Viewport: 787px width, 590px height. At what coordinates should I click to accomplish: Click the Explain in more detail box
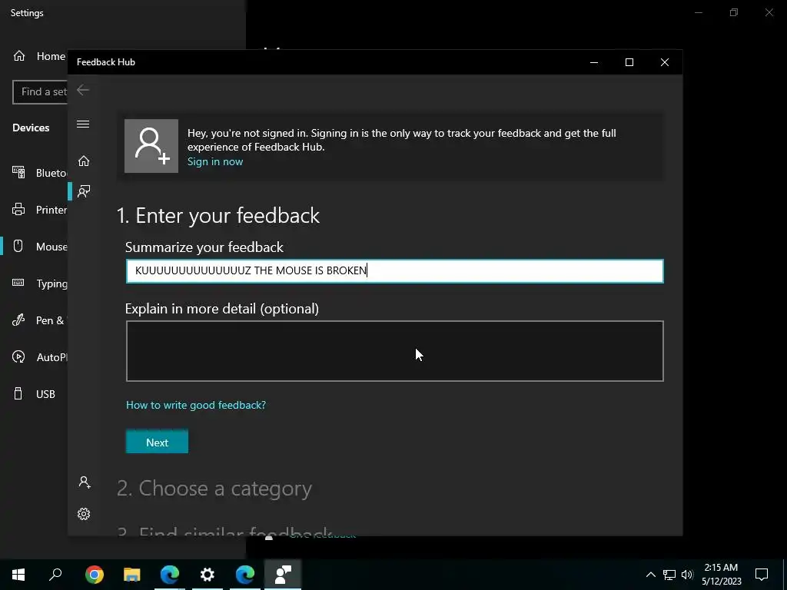394,350
